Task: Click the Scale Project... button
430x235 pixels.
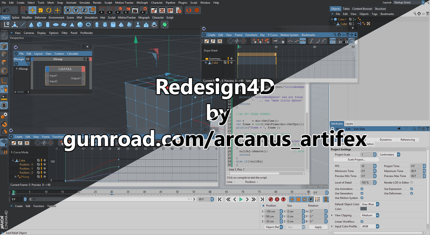Action: click(356, 160)
